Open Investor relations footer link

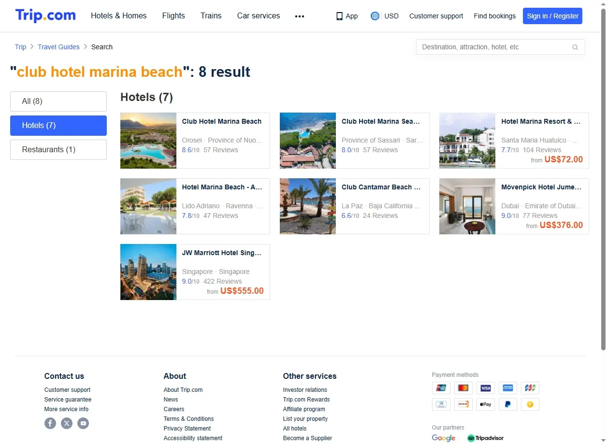pyautogui.click(x=305, y=390)
